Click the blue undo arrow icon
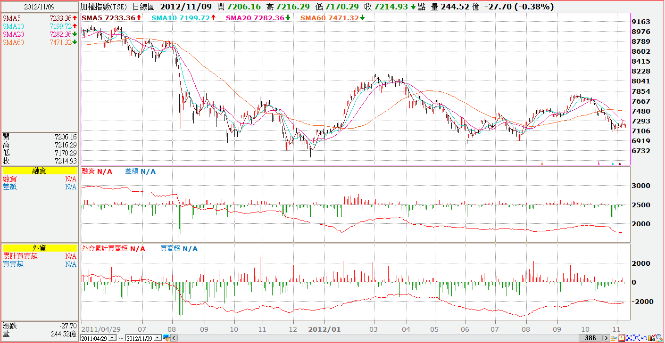Screen dimensions: 665x343 644,338
